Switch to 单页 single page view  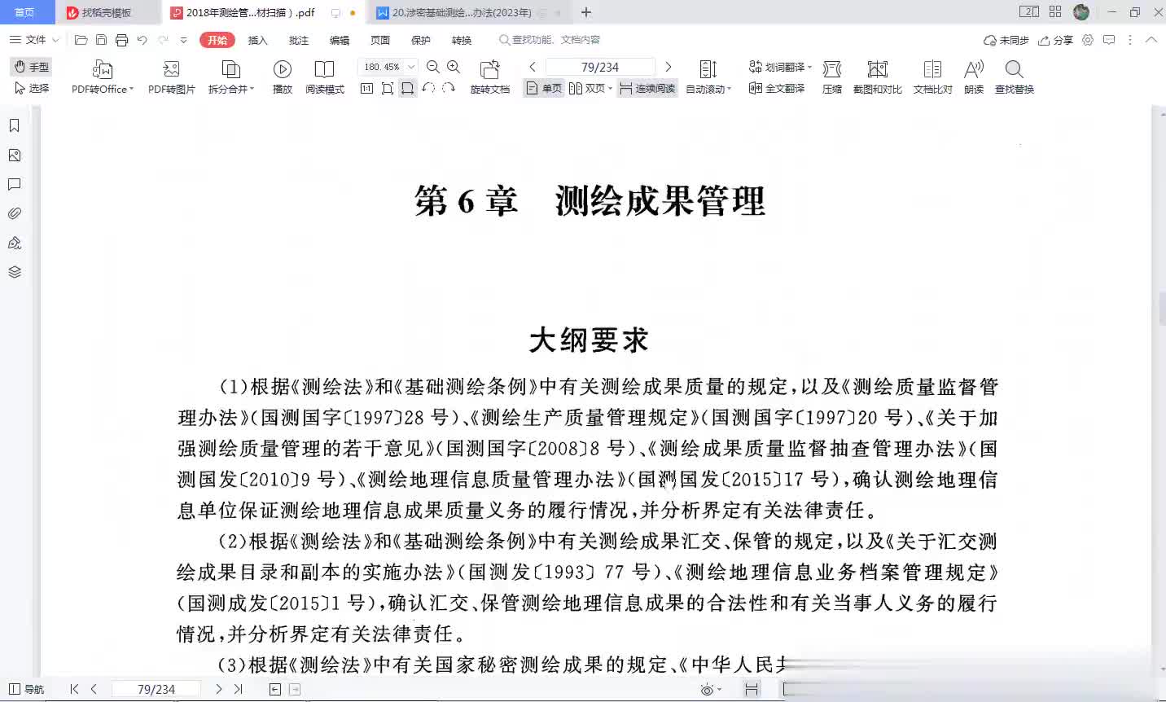(544, 89)
